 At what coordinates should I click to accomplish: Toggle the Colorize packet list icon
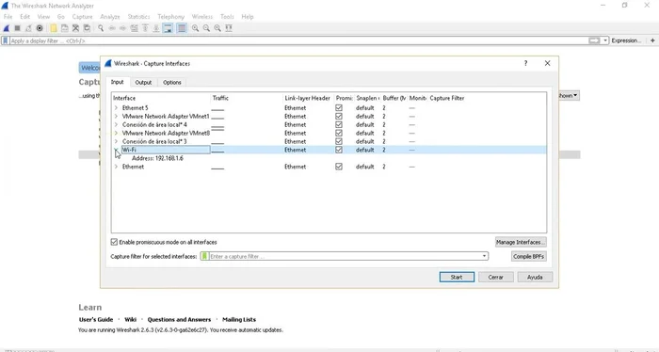(182, 28)
